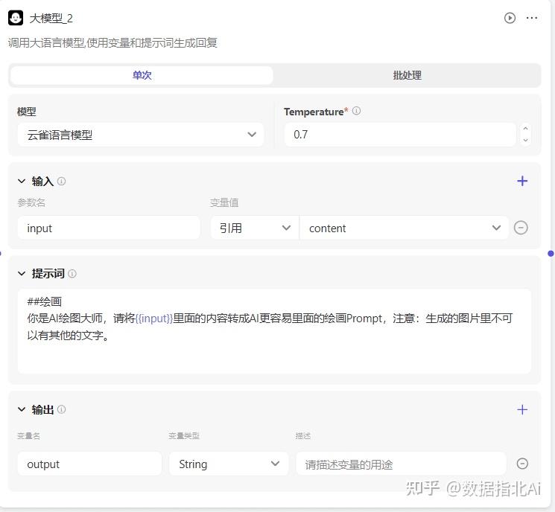Viewport: 555px width, 512px height.
Task: Switch to the 批处理 tab
Action: coord(407,75)
